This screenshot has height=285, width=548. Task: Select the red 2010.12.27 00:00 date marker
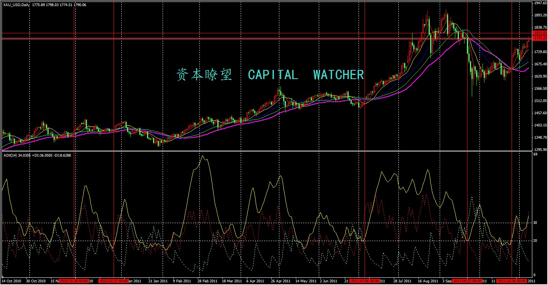pos(114,281)
